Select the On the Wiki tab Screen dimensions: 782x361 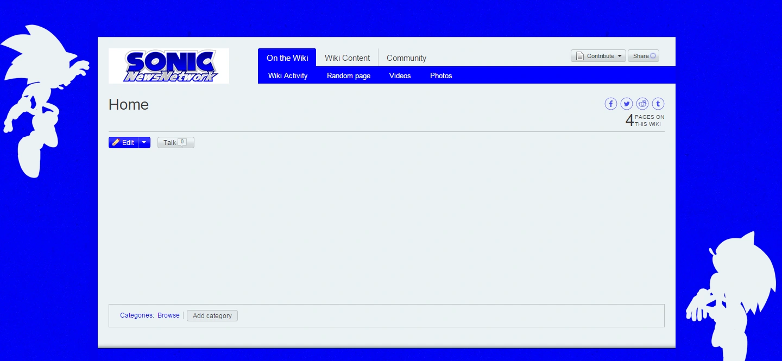287,58
